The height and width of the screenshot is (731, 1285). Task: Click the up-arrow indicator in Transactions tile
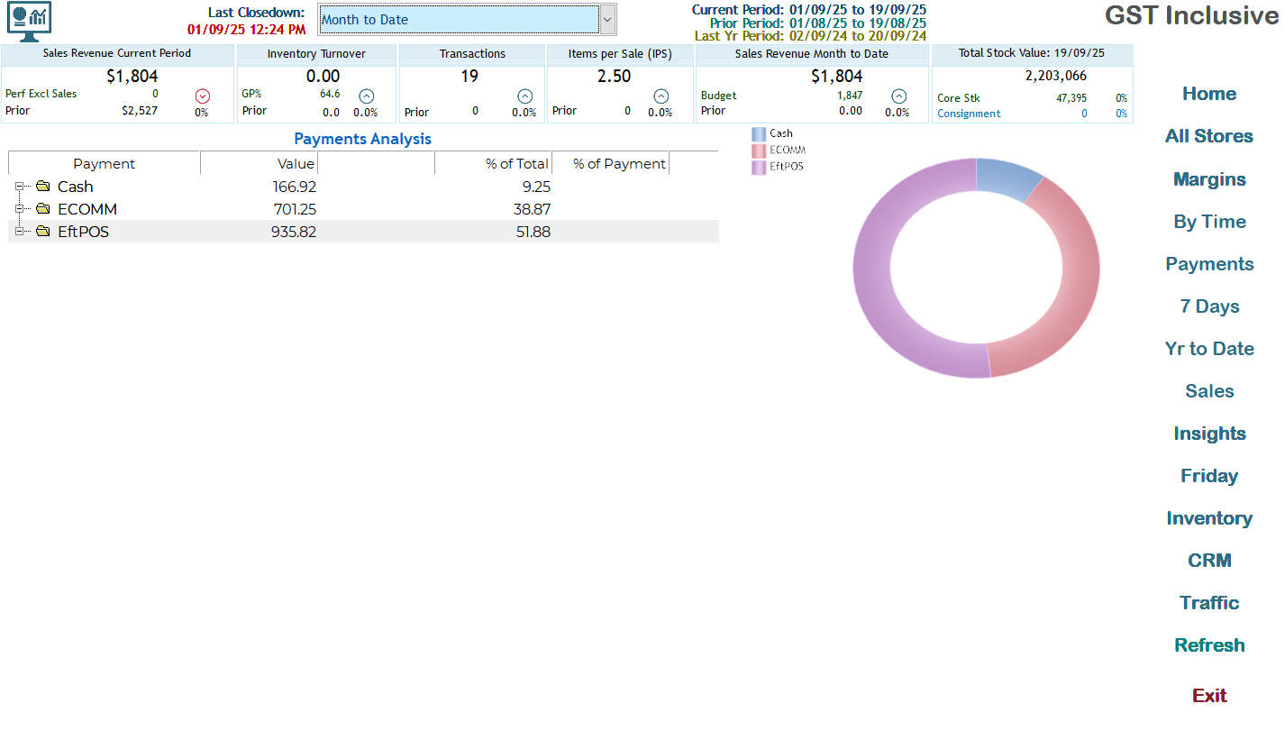(x=524, y=96)
